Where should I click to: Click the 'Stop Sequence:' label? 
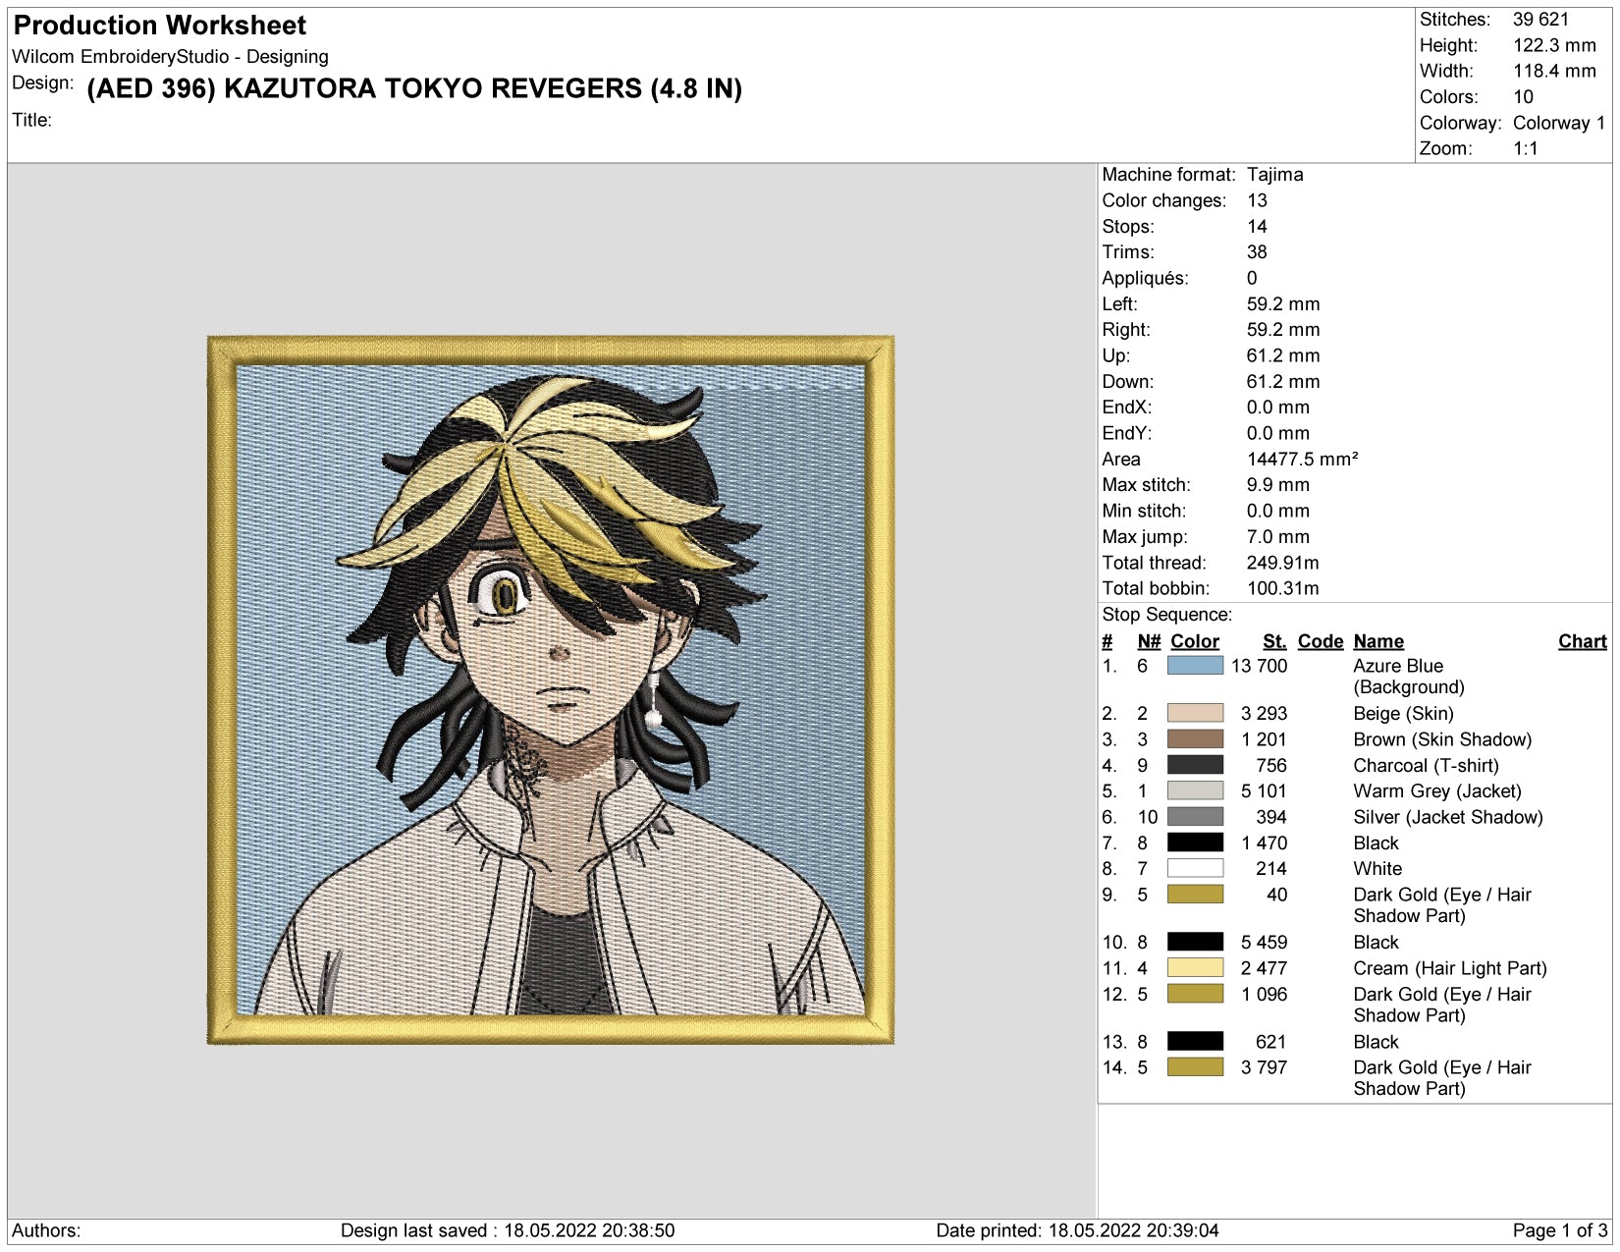pos(1166,615)
